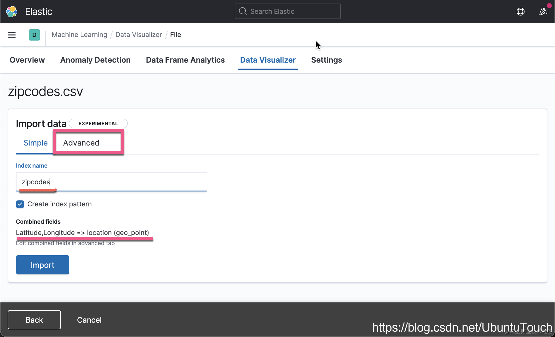Click 'Edit combined fields in advanced tab' text
The height and width of the screenshot is (337, 555).
(x=65, y=243)
